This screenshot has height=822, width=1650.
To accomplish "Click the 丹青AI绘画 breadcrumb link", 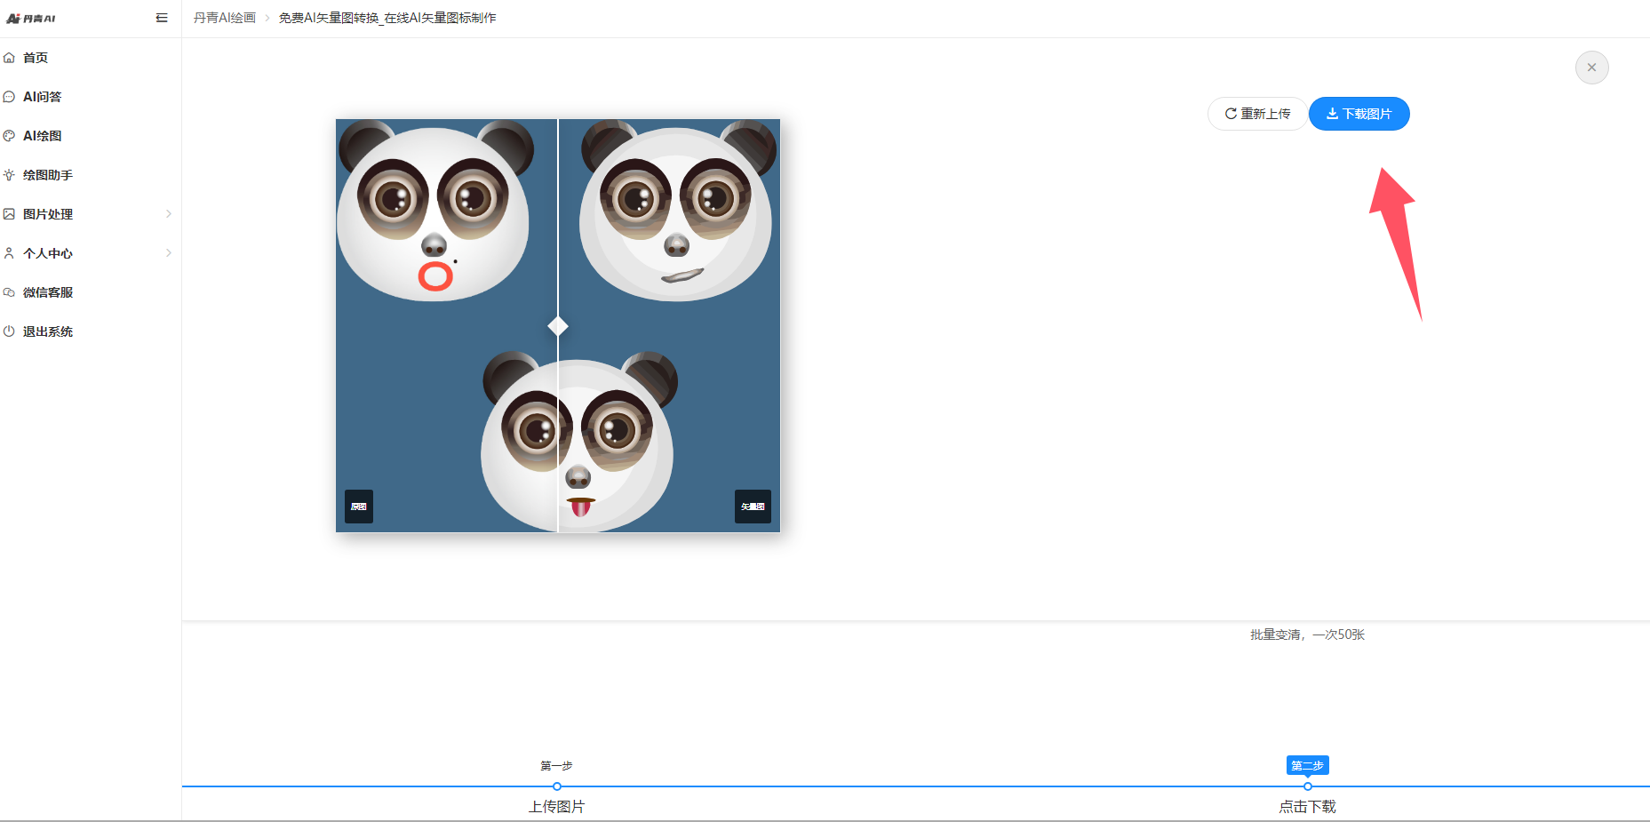I will point(225,18).
